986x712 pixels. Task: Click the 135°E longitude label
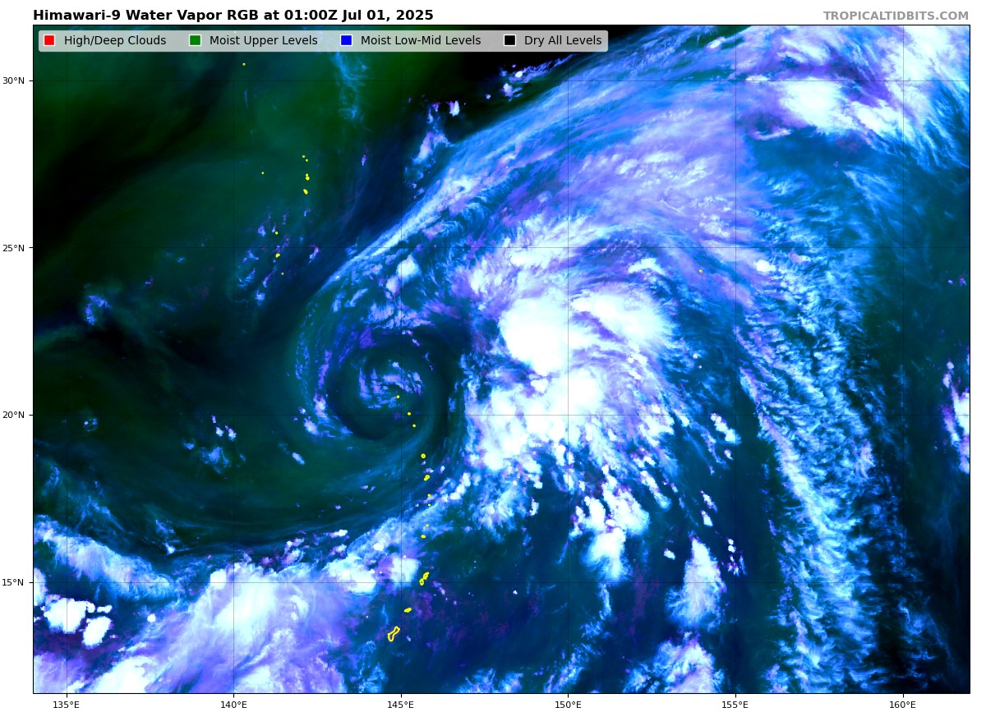tap(67, 704)
